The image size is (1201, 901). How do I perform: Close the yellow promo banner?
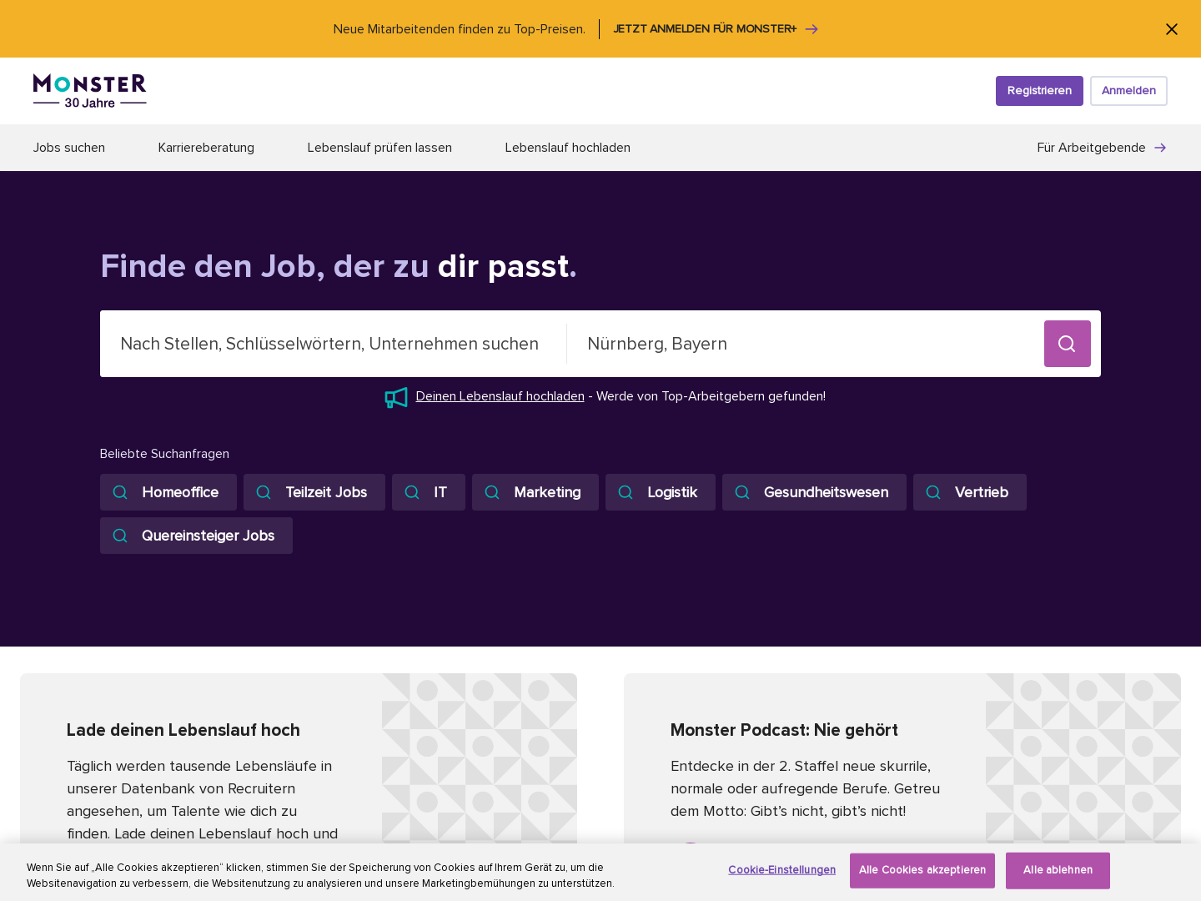point(1172,29)
